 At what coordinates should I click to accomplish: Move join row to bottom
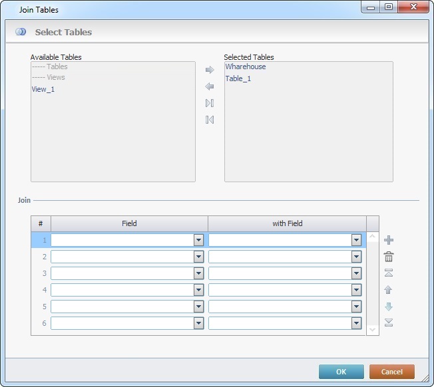tap(389, 323)
